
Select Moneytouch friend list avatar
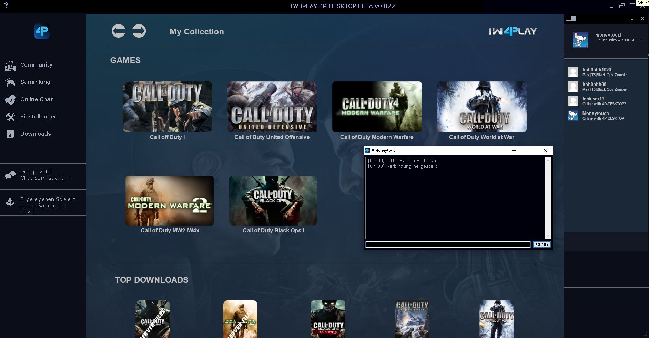coord(573,116)
